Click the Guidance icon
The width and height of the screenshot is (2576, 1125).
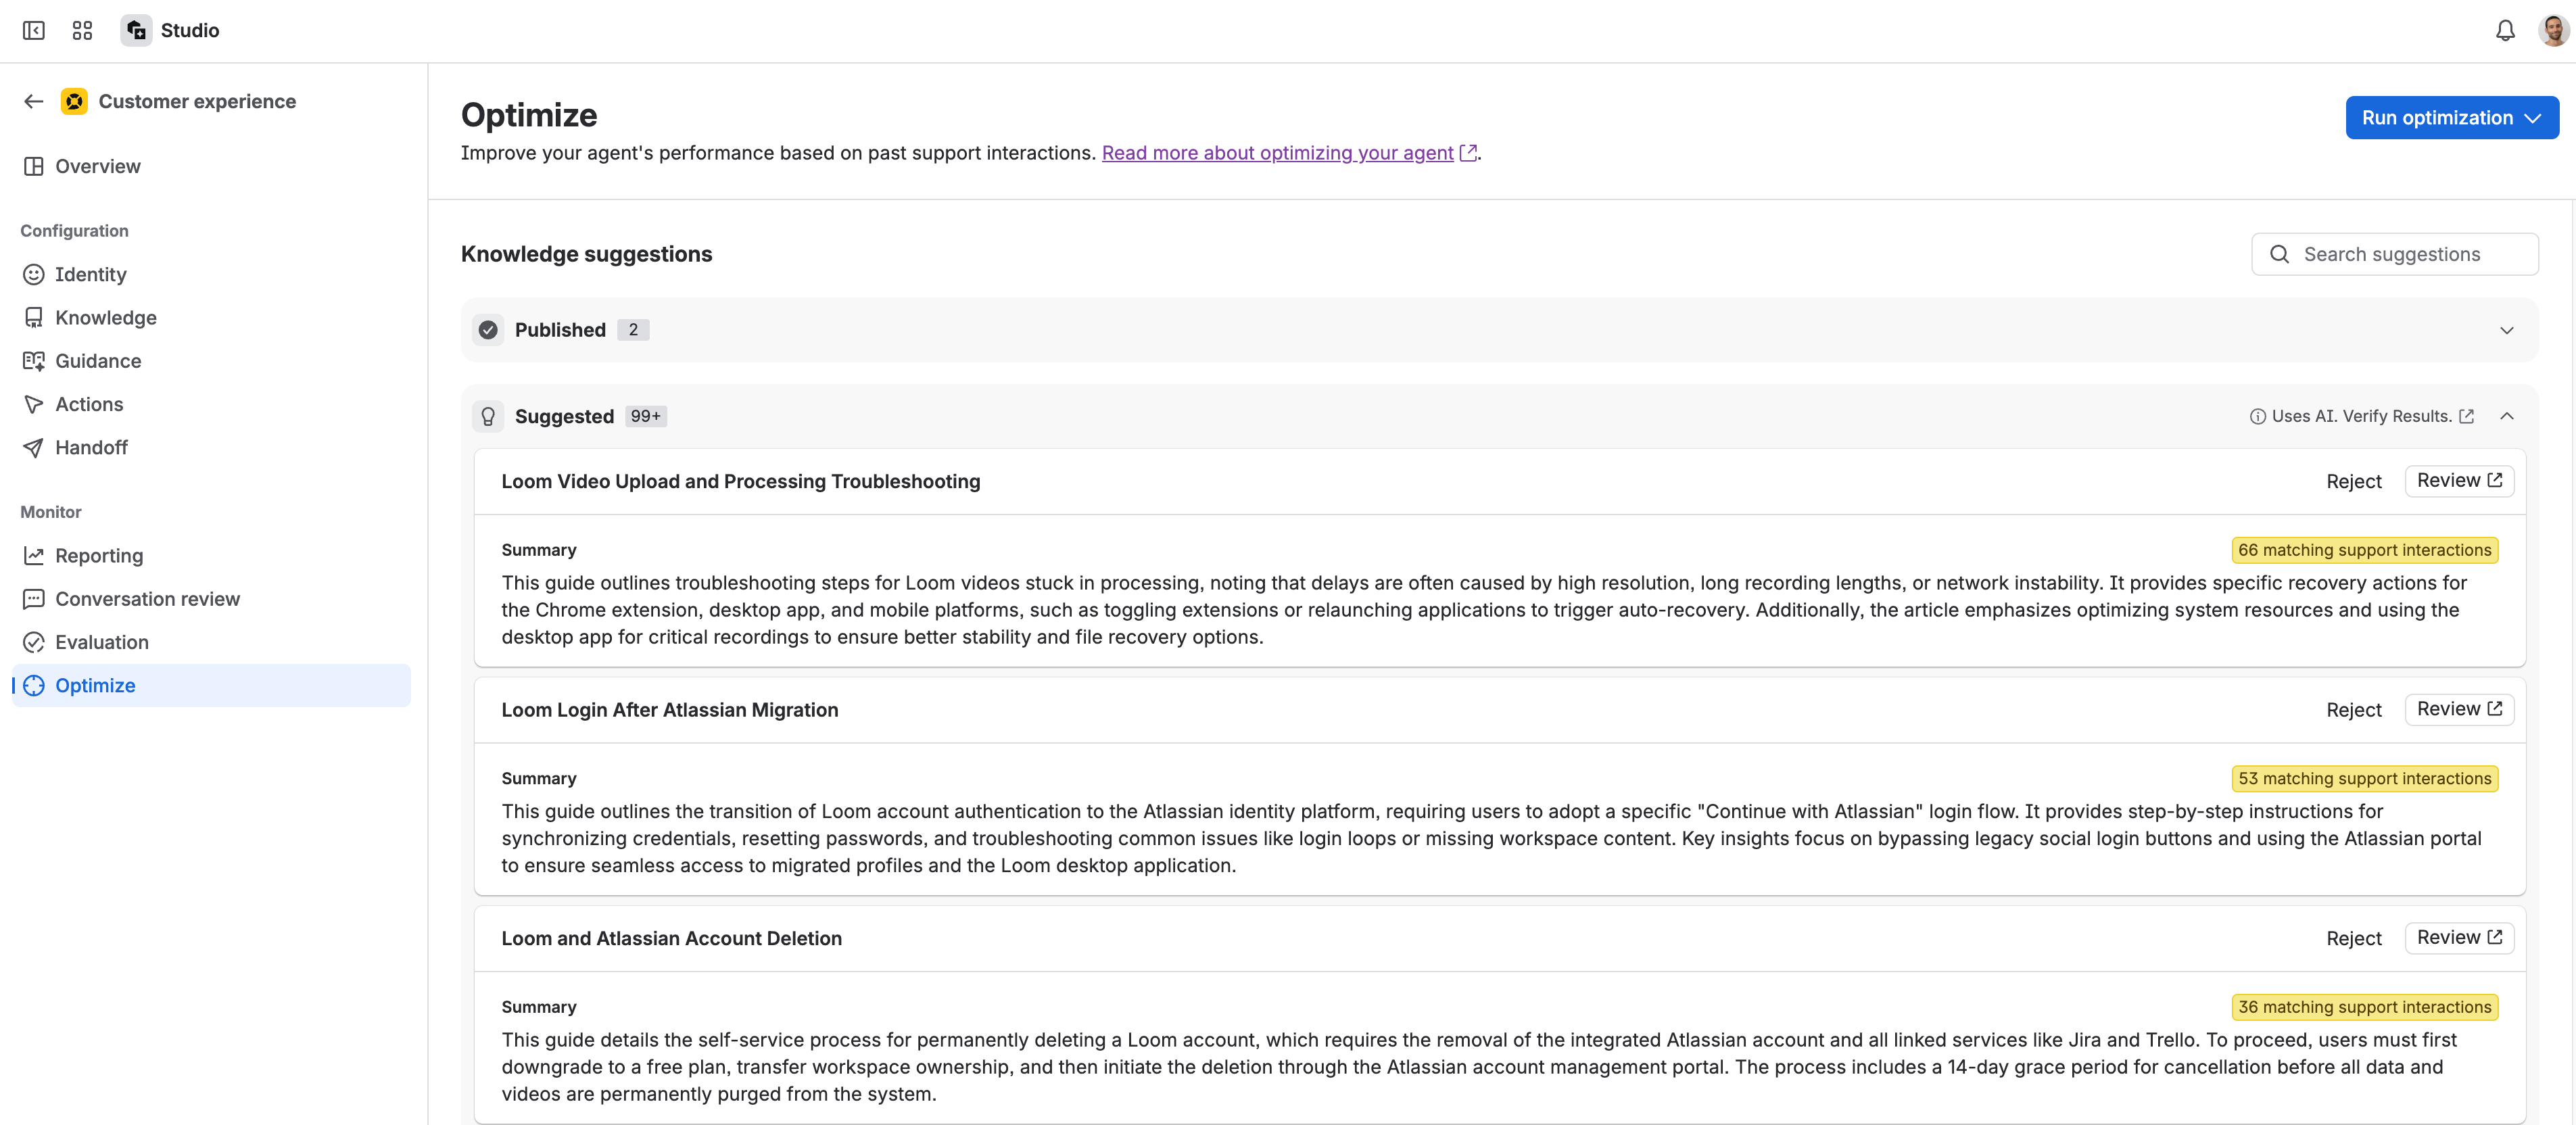tap(34, 361)
